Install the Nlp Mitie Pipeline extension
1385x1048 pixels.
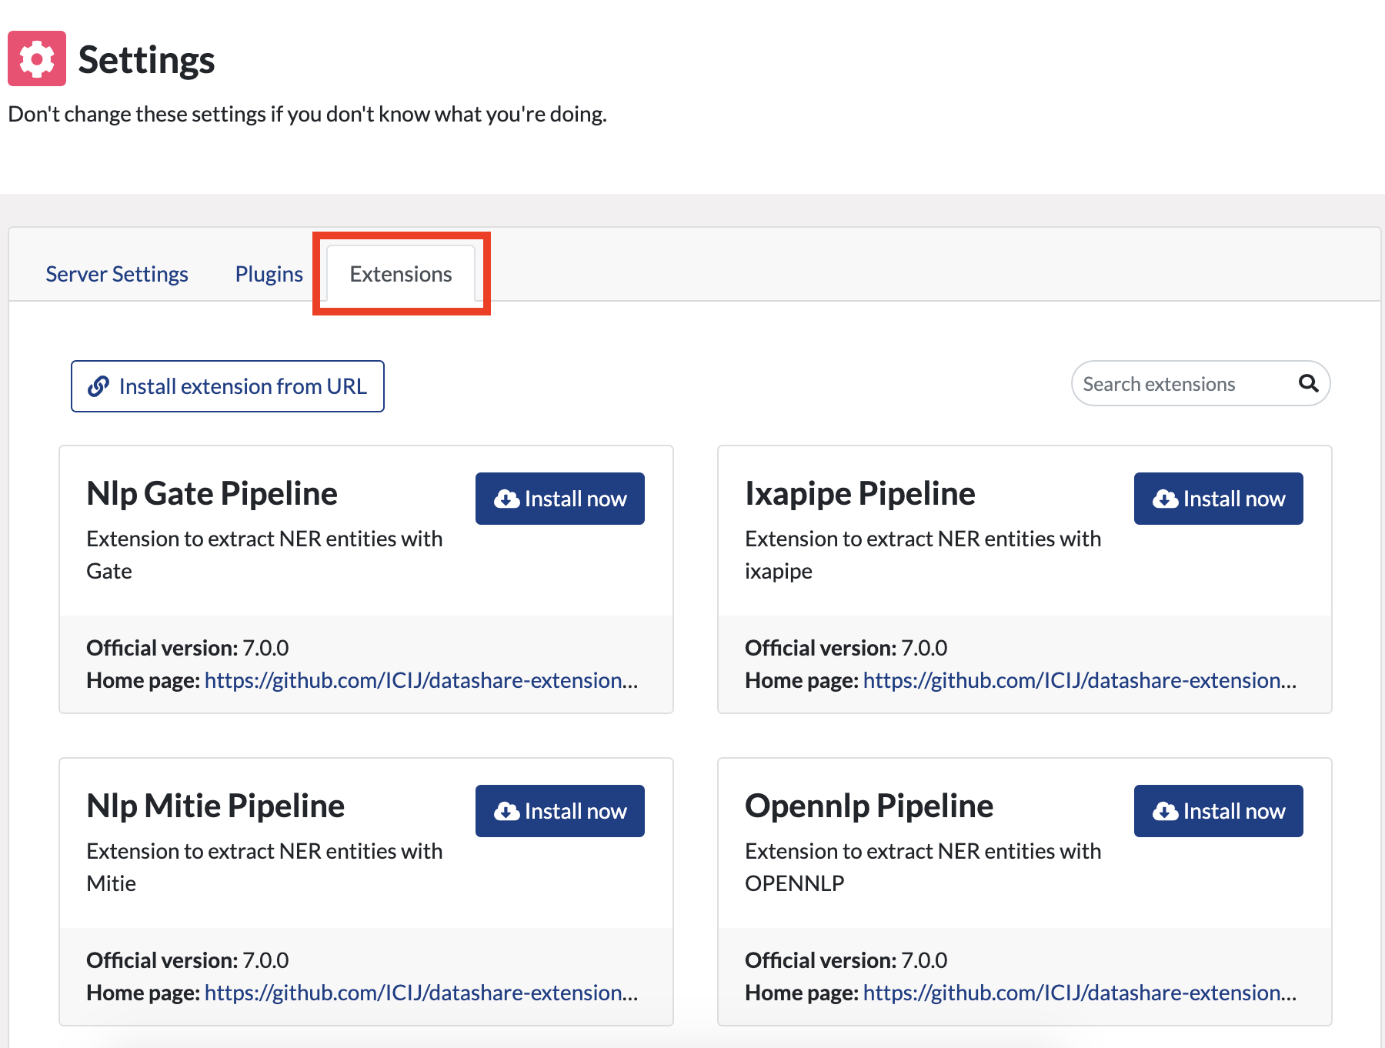tap(560, 811)
